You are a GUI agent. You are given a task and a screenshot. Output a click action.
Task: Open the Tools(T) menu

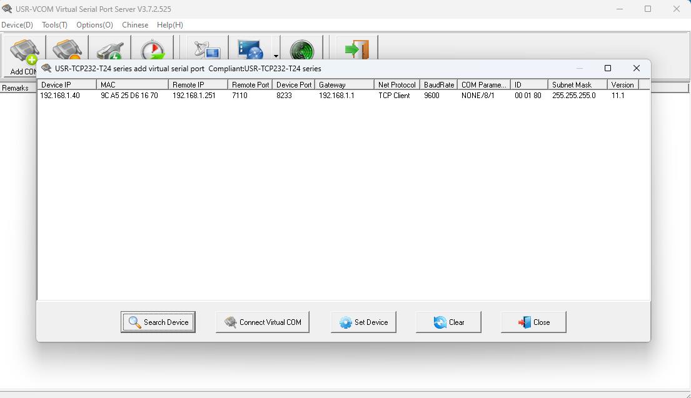pyautogui.click(x=54, y=24)
